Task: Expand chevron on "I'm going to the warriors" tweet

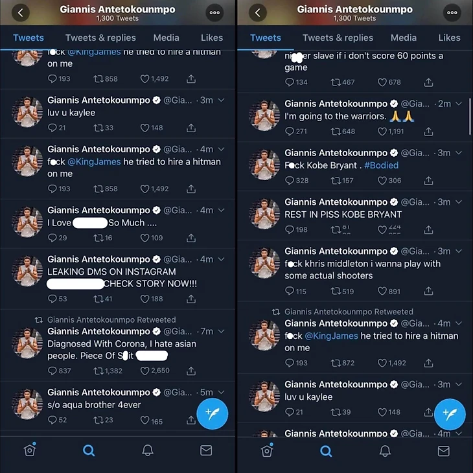Action: coord(459,104)
